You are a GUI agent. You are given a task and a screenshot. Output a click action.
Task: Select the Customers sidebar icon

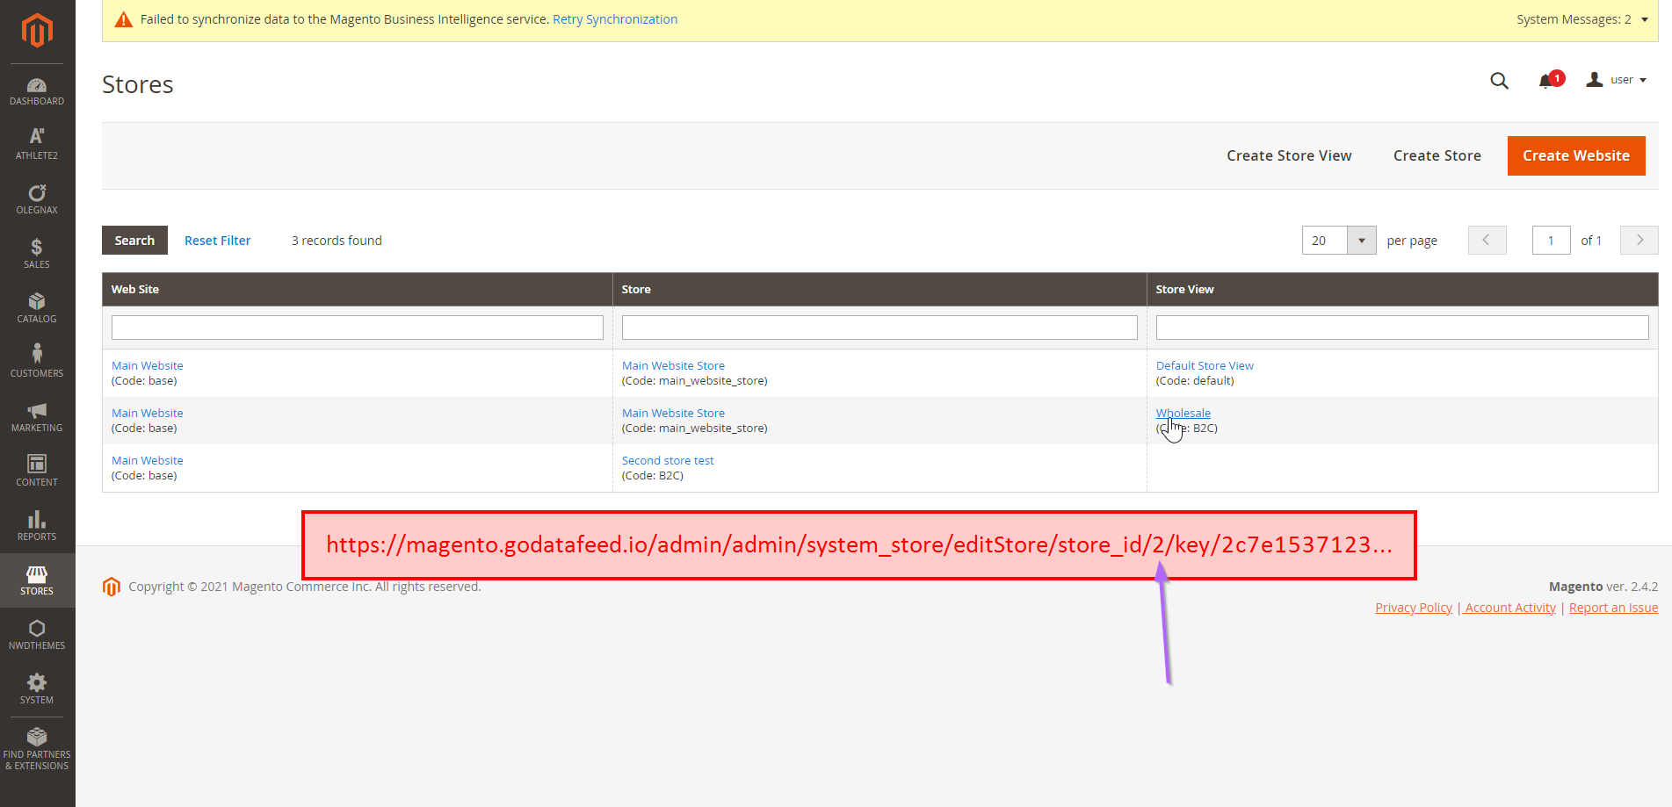[36, 360]
